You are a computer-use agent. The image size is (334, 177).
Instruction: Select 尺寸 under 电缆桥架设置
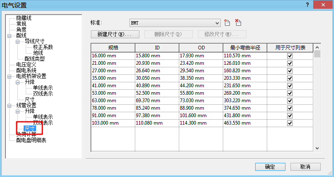click(x=29, y=100)
